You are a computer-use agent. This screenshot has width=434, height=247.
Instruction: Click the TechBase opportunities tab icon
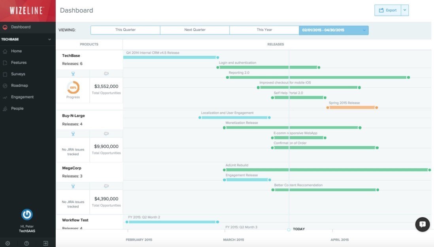point(106,74)
